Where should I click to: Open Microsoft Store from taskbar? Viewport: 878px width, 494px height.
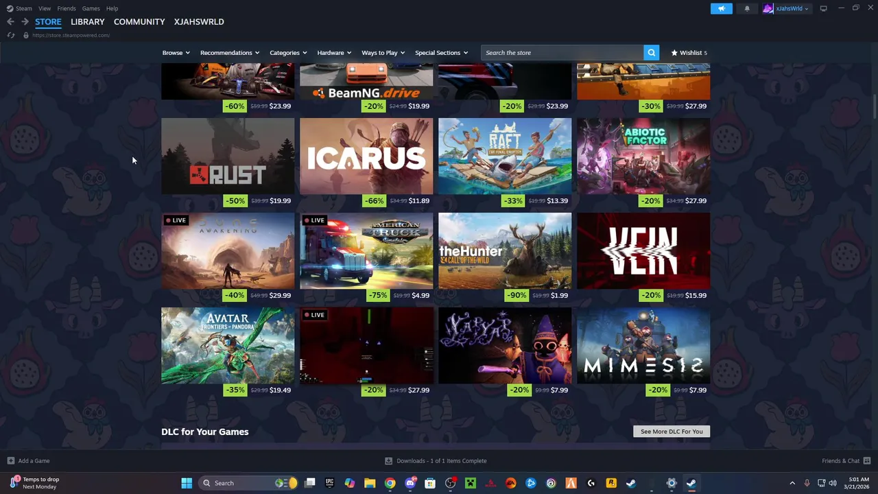coord(430,483)
